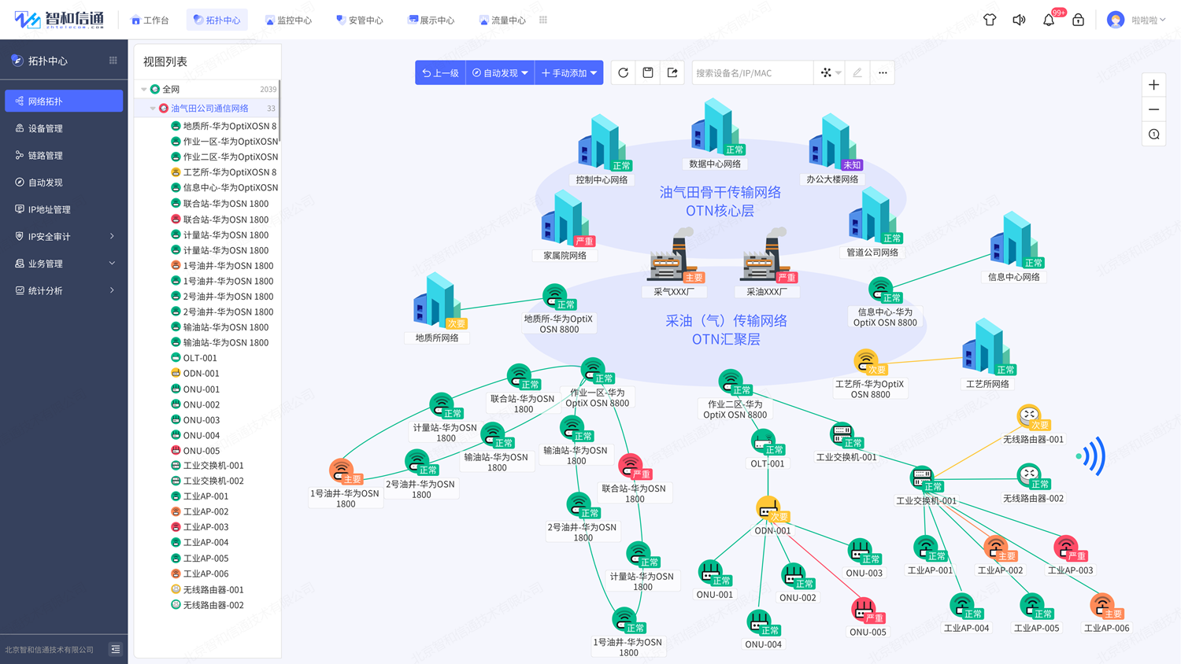
Task: Collapse sidebar using bottom menu-fold icon
Action: pyautogui.click(x=116, y=649)
